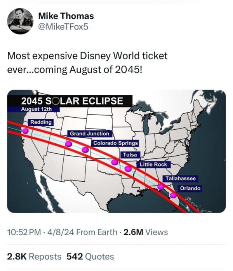The image size is (233, 271).
Task: View the 2.8K Reposts list
Action: 34,257
